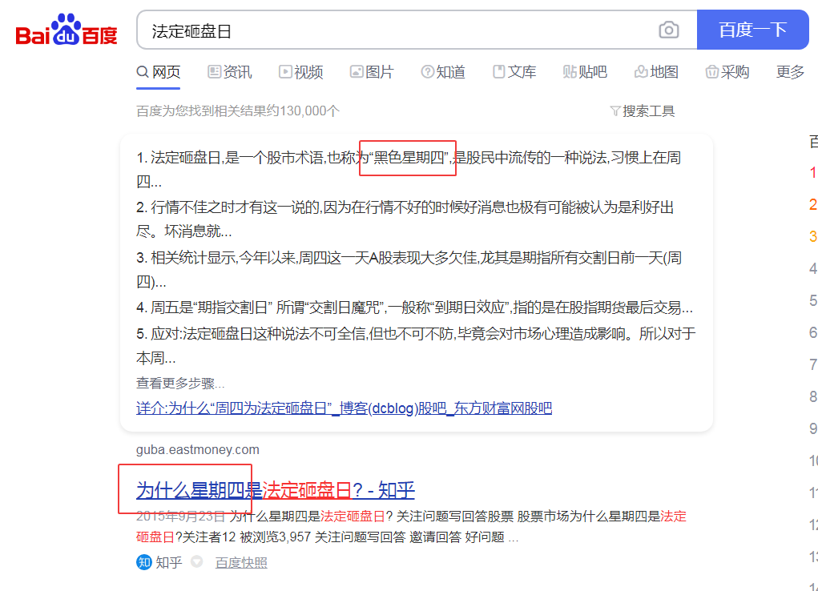Click the 视频 play icon
This screenshot has height=591, width=818.
285,71
